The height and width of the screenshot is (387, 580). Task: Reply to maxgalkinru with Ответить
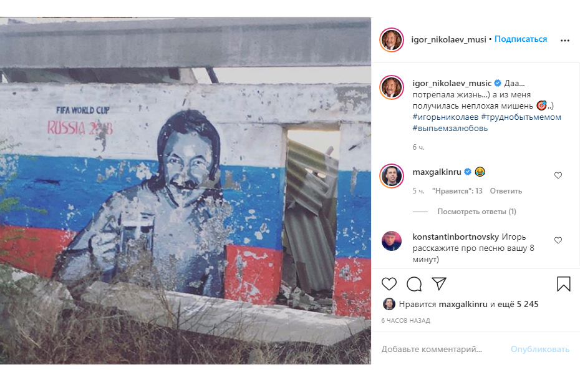(x=506, y=191)
